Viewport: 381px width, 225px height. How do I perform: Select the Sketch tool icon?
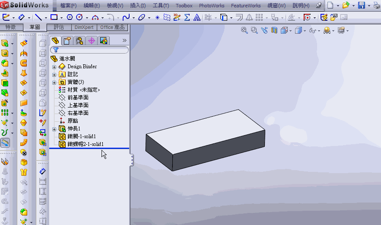(6, 17)
